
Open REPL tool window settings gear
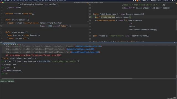click(174, 43)
